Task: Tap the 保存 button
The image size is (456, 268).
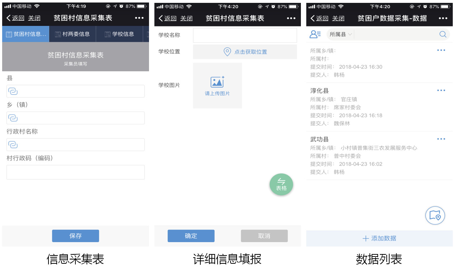Action: click(x=75, y=236)
